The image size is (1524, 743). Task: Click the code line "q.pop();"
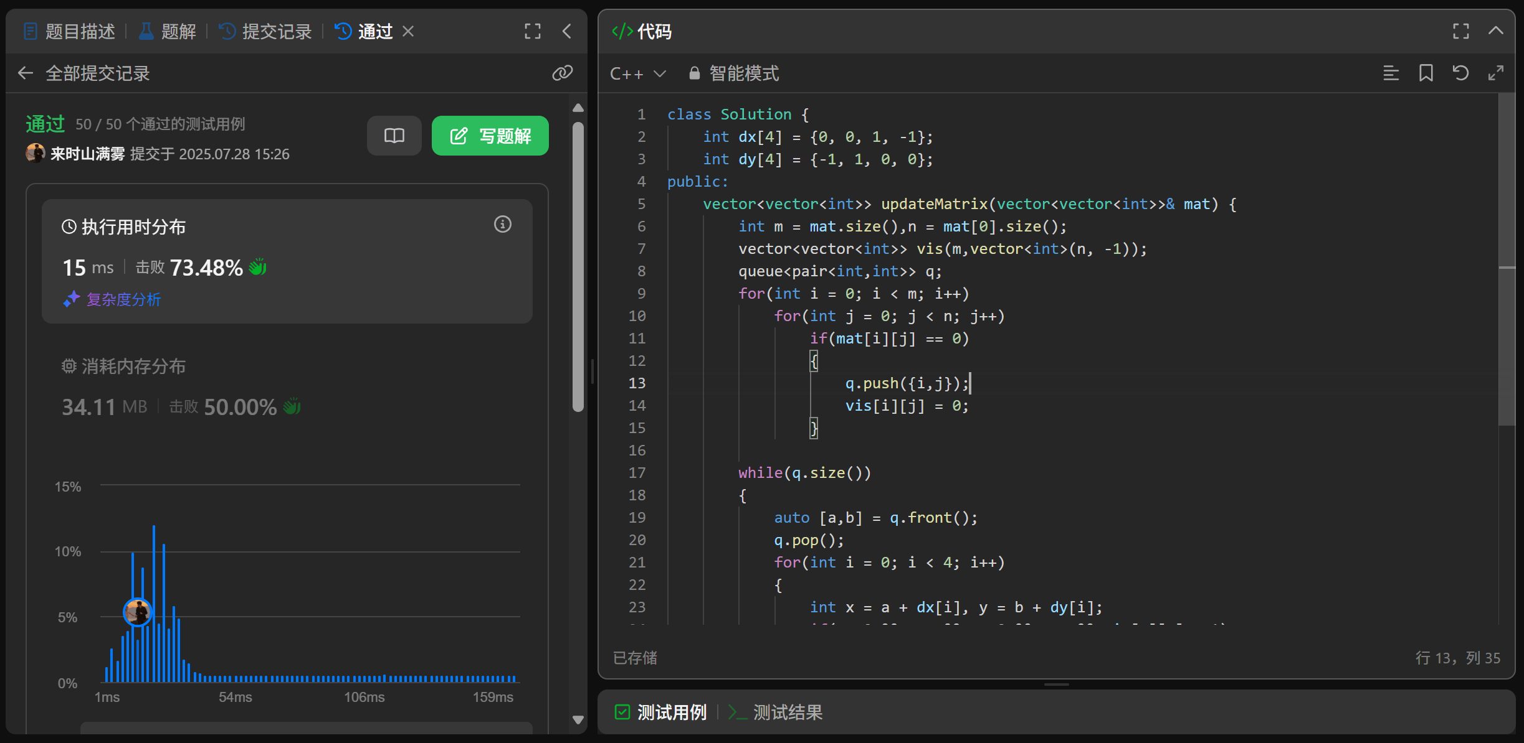(x=809, y=540)
